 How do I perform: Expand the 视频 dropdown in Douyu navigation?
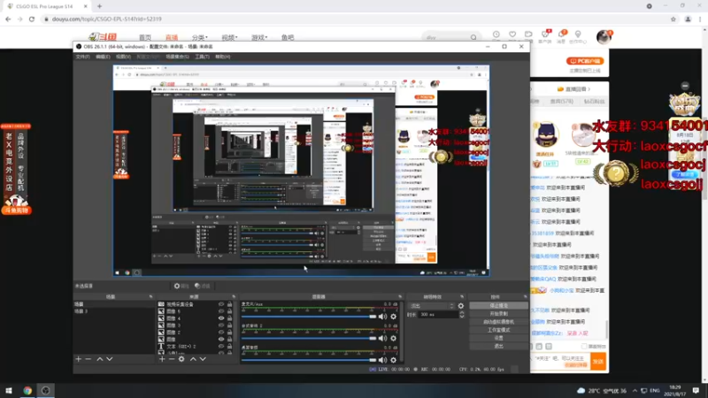[x=229, y=37]
